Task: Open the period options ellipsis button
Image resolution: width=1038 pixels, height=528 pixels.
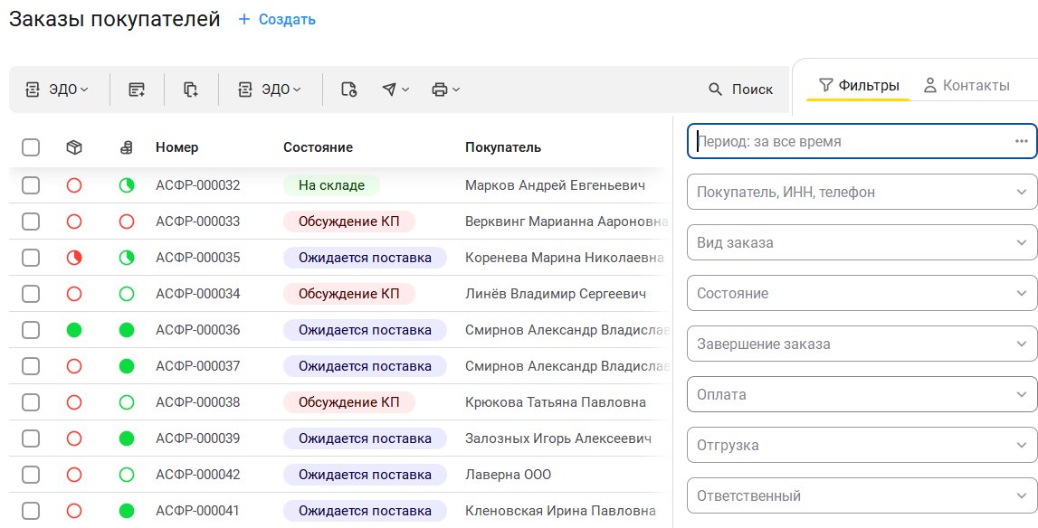Action: 1021,142
